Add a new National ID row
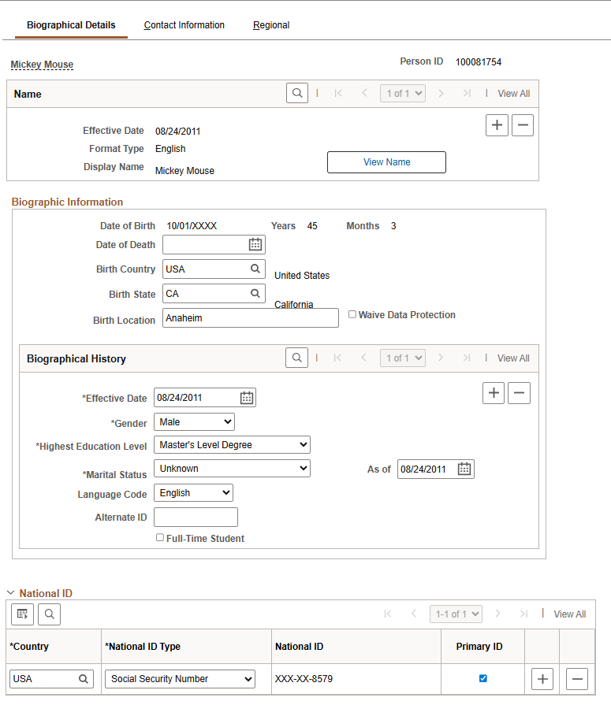Image resolution: width=611 pixels, height=705 pixels. click(542, 679)
